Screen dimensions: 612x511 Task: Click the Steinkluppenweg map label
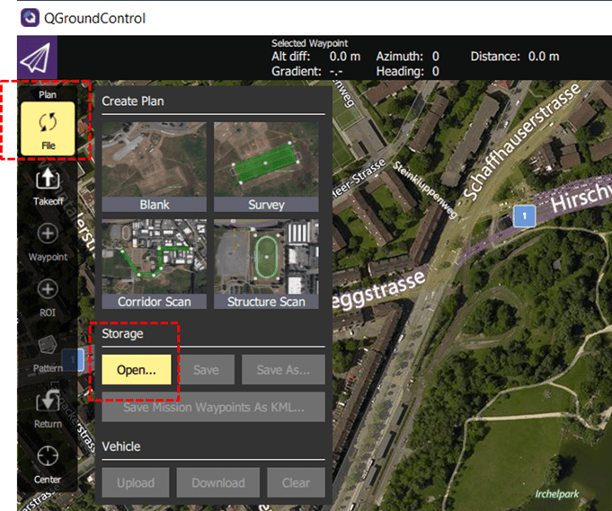(x=425, y=189)
